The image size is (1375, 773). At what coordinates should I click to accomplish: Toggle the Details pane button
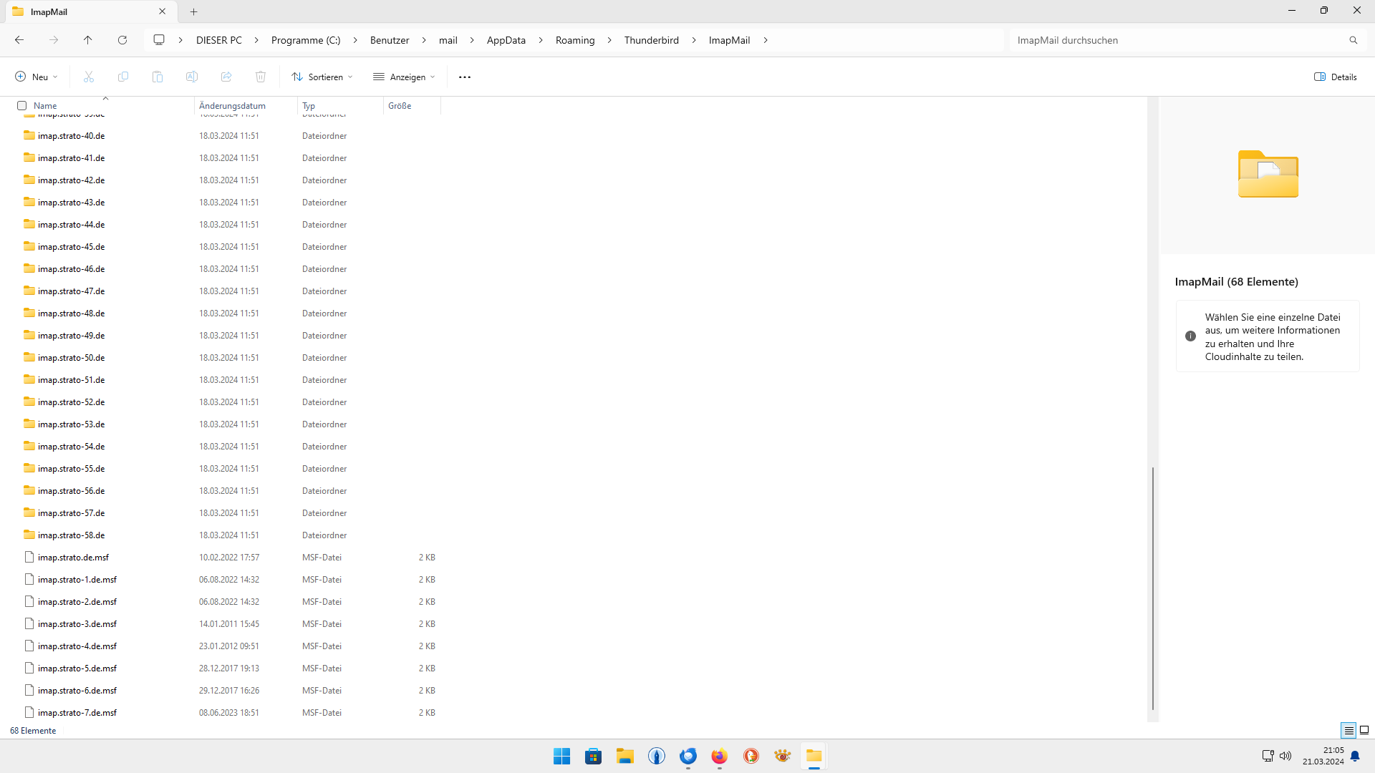tap(1336, 77)
